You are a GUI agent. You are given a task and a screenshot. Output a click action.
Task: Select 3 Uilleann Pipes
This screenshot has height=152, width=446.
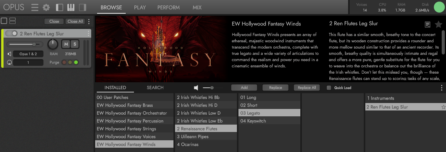tap(206, 137)
